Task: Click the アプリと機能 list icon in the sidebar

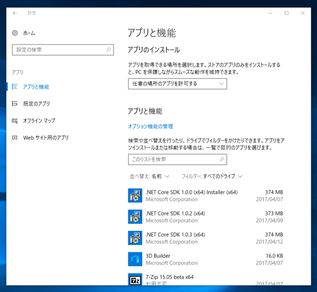Action: (x=15, y=87)
